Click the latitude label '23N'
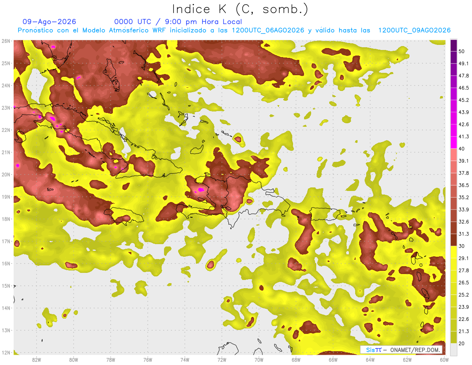The width and height of the screenshot is (472, 365). 6,108
